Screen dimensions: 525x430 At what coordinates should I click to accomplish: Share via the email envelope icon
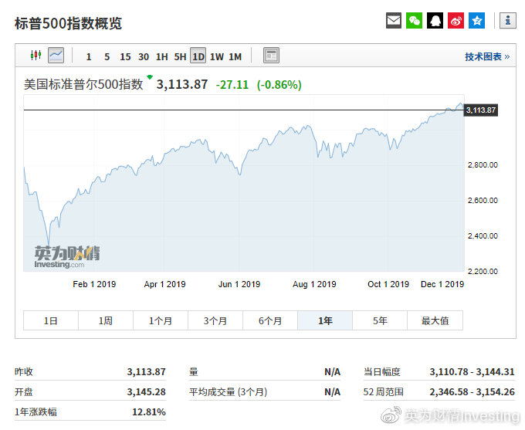pyautogui.click(x=394, y=21)
